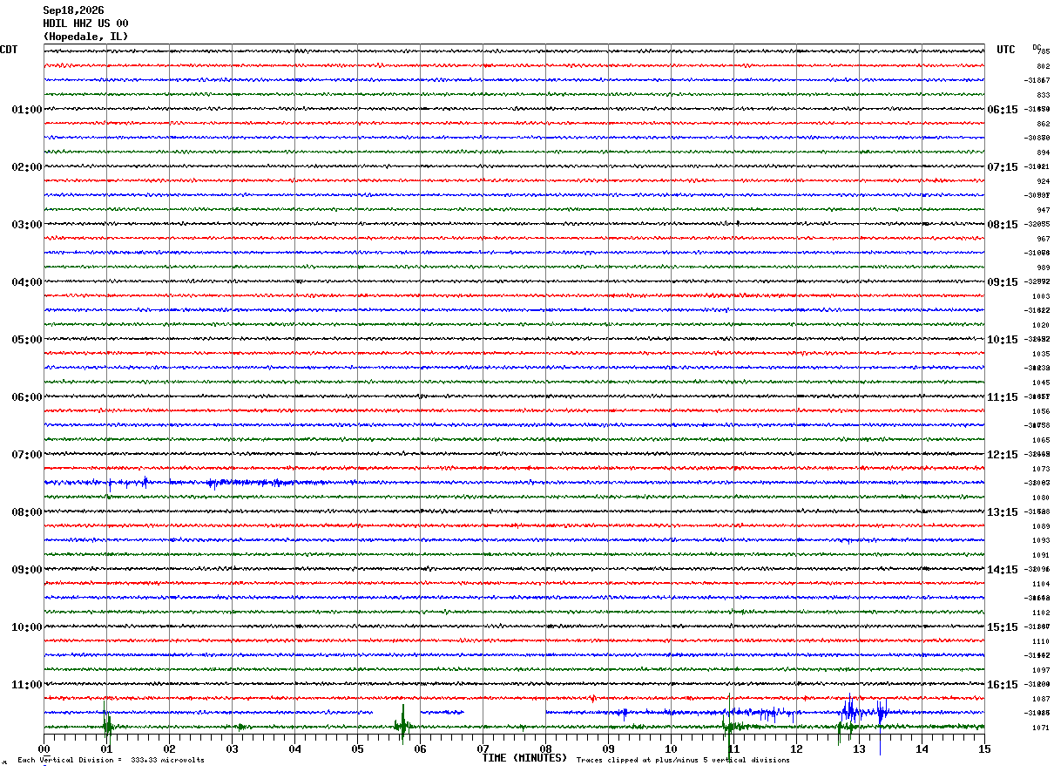
Task: Click the 06:15 UTC time label
Action: coord(1003,110)
